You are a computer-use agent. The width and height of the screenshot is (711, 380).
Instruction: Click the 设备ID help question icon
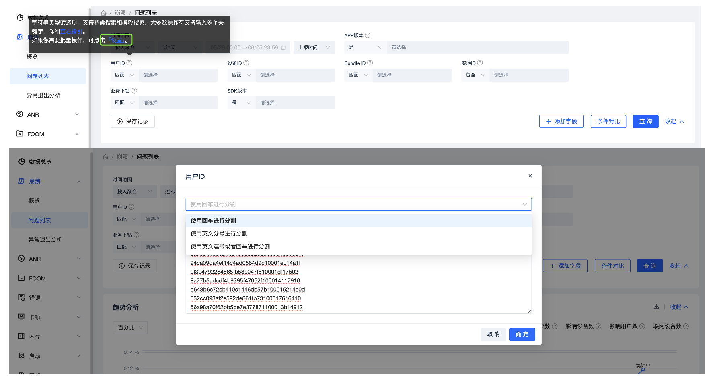point(246,63)
